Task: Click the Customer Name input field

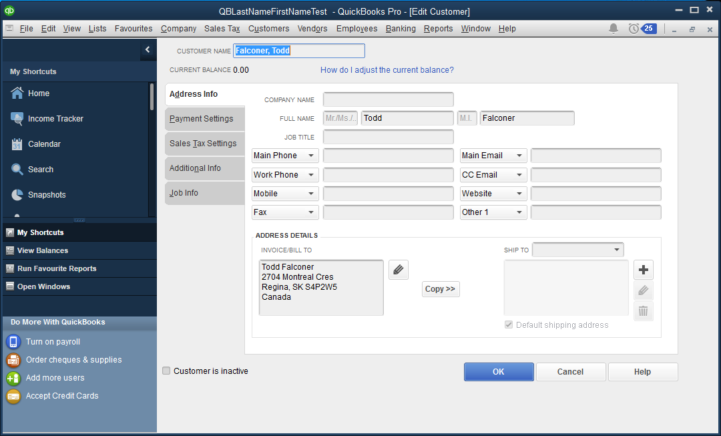Action: [299, 51]
